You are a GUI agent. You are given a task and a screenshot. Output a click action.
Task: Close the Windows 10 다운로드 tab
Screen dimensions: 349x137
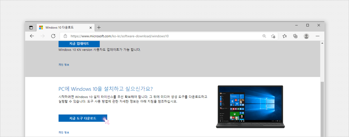click(90, 28)
